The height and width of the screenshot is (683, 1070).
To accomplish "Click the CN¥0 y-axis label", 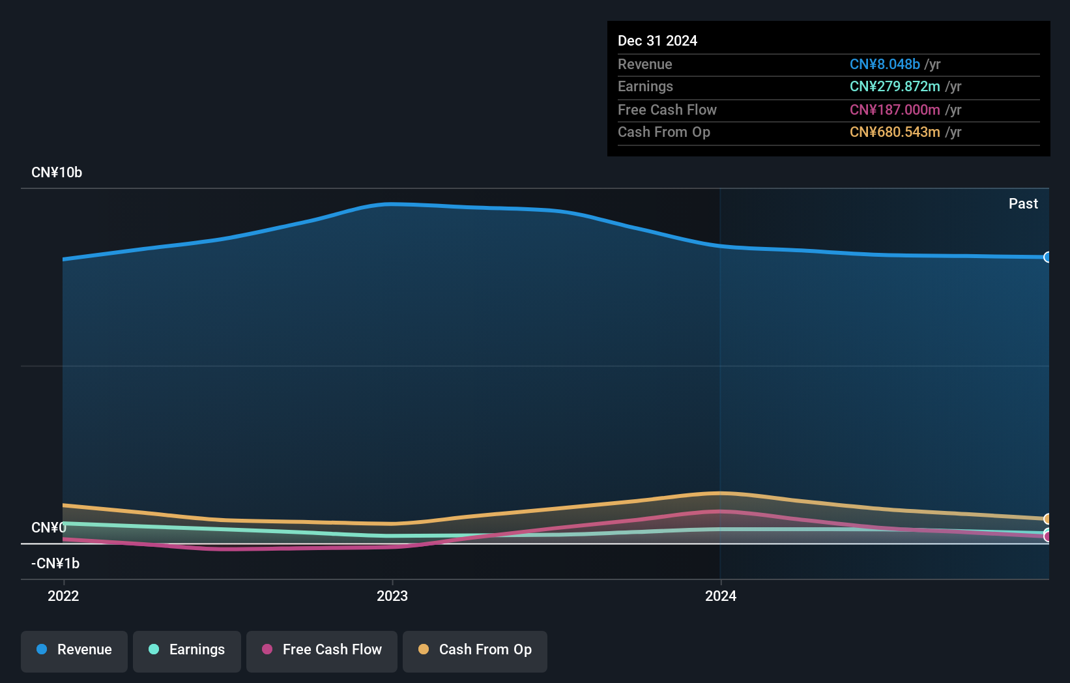I will (49, 527).
